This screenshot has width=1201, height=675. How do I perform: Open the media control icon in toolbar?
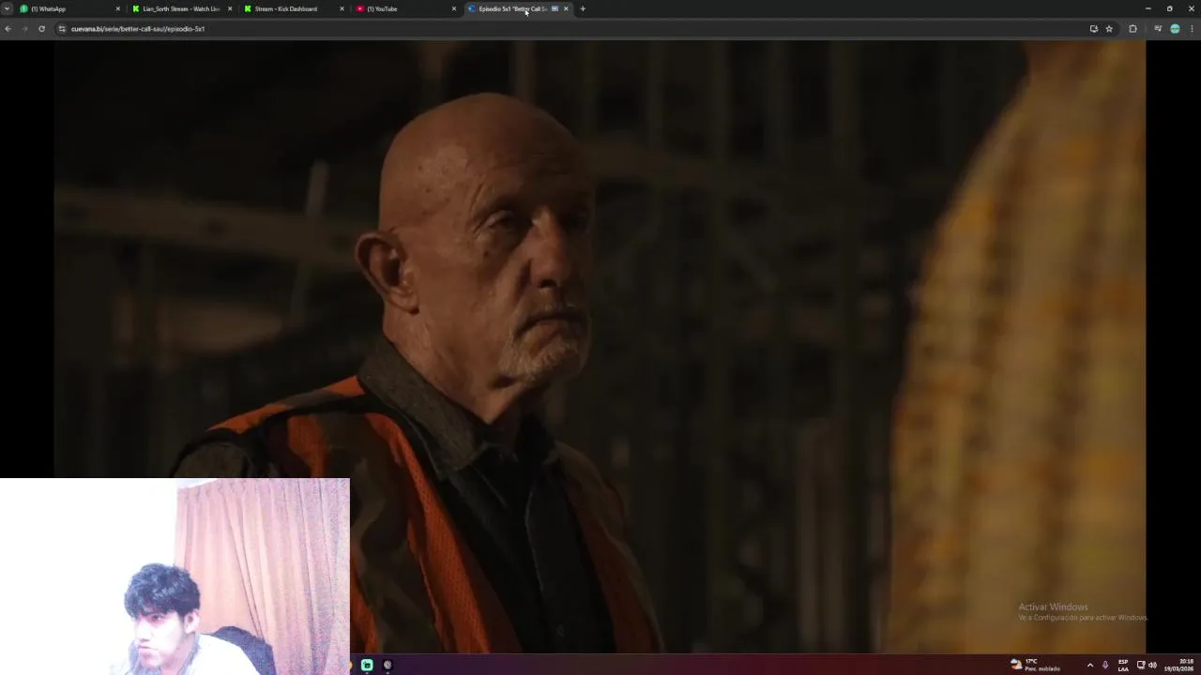(x=1158, y=29)
